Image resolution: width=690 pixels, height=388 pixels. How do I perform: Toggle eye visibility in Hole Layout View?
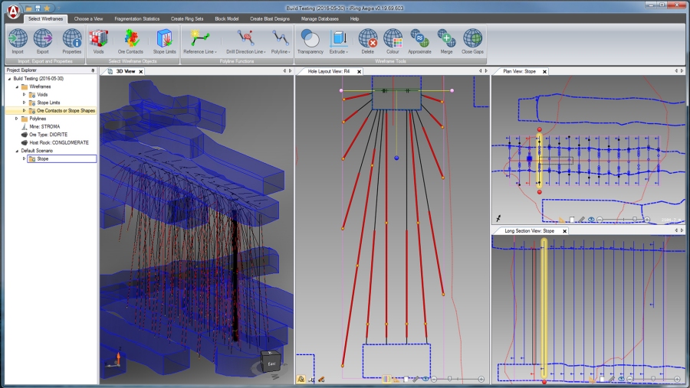click(x=424, y=379)
